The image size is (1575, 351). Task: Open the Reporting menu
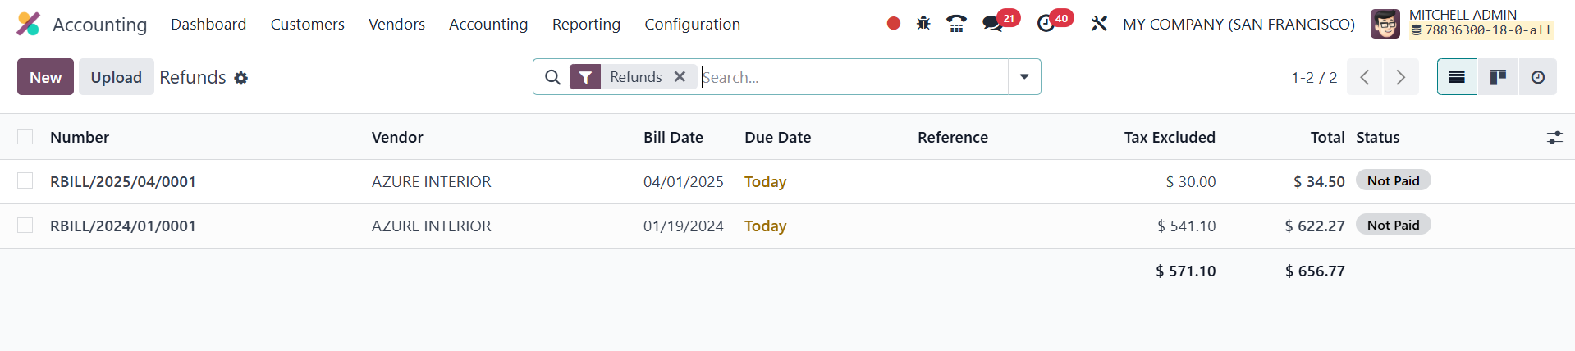(x=586, y=25)
